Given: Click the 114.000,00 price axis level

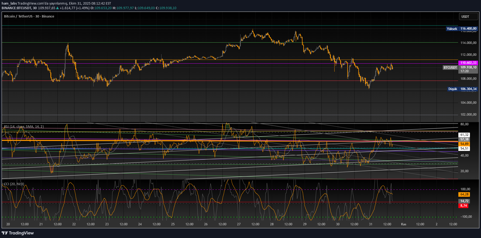Looking at the screenshot, I should pos(468,43).
